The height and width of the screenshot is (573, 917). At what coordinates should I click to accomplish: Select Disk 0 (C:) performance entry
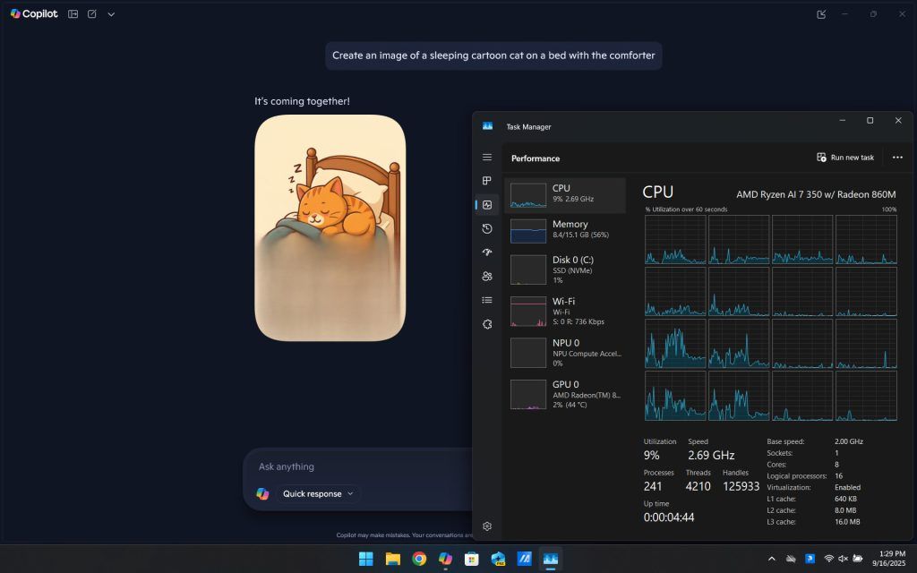pyautogui.click(x=565, y=269)
